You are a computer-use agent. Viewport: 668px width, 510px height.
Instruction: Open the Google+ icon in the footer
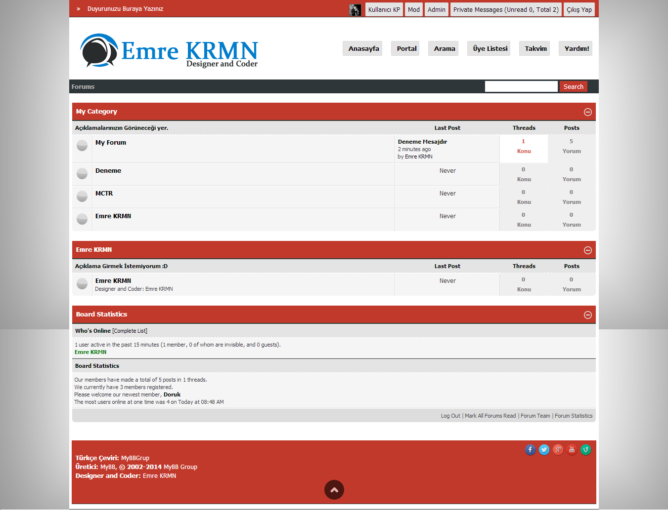point(558,450)
